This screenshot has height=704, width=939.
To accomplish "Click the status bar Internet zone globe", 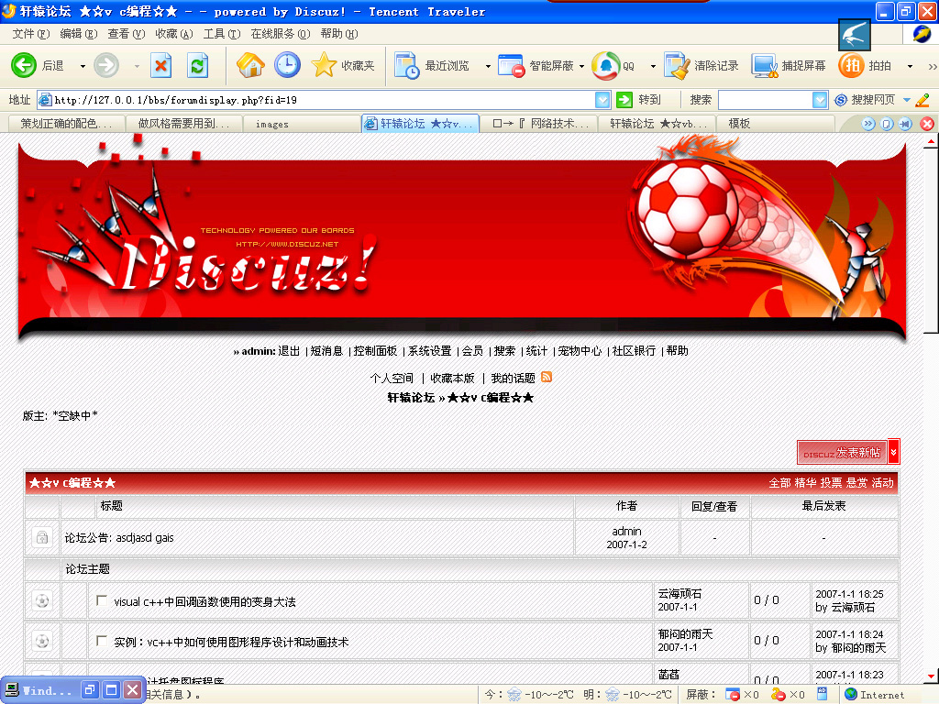I will 850,695.
